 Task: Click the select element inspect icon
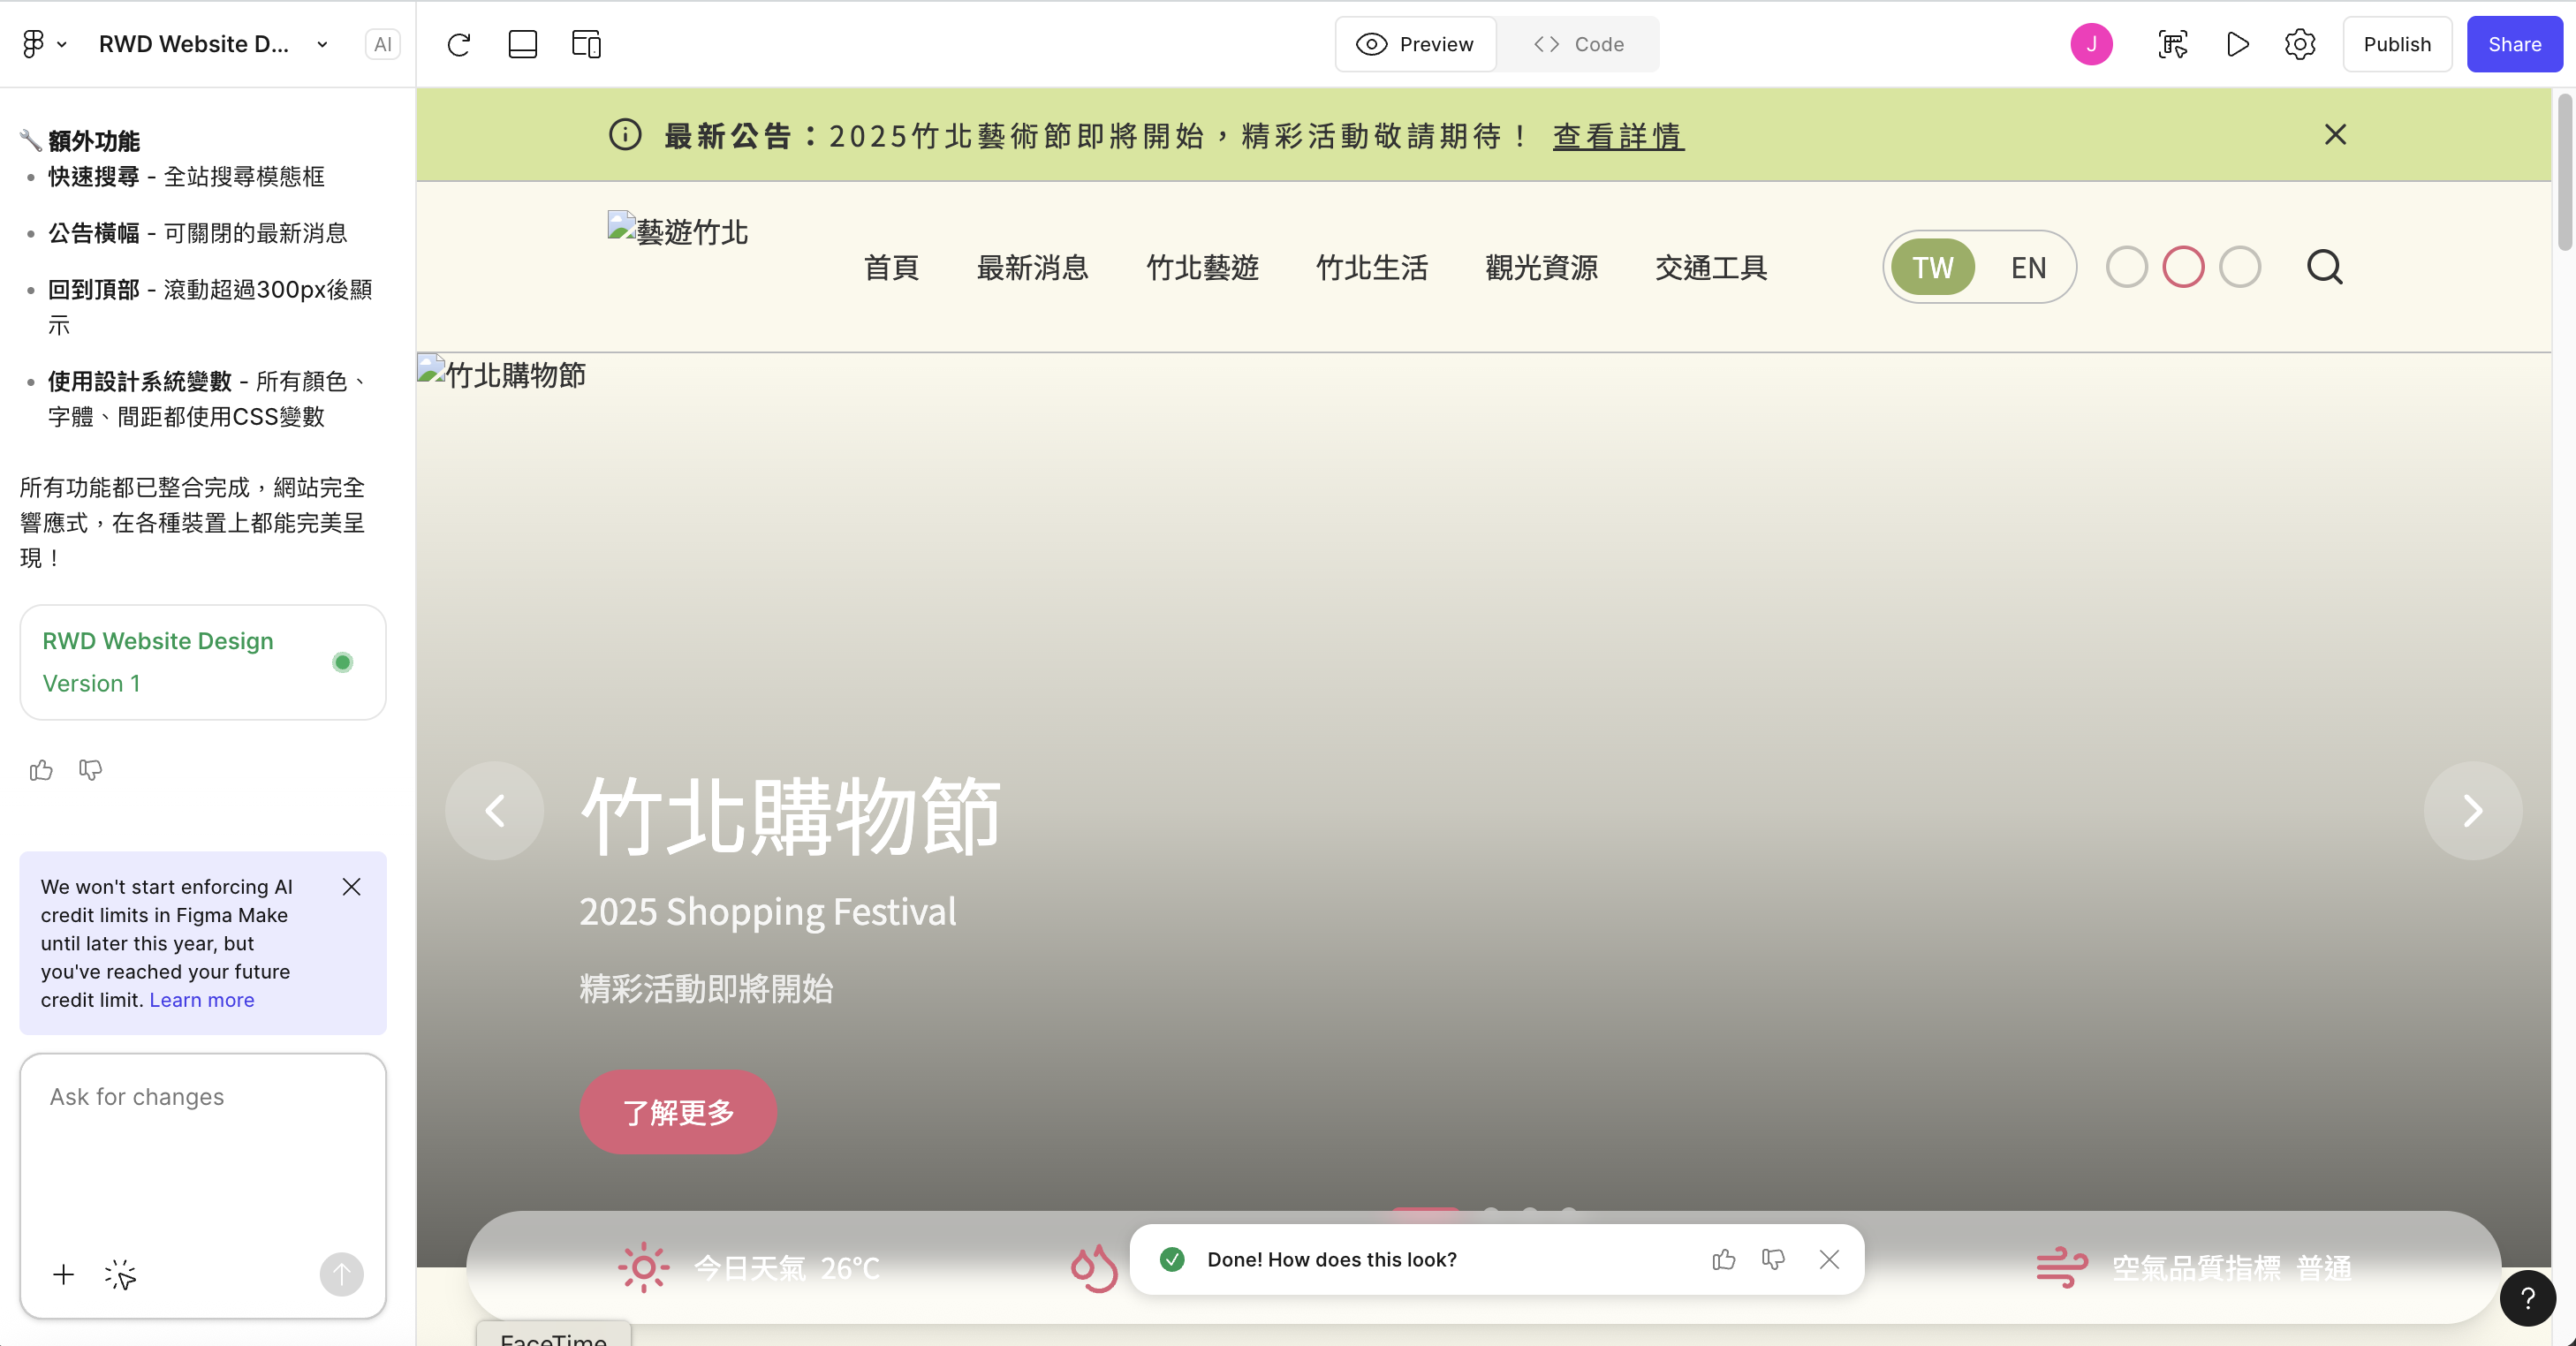[x=2172, y=44]
